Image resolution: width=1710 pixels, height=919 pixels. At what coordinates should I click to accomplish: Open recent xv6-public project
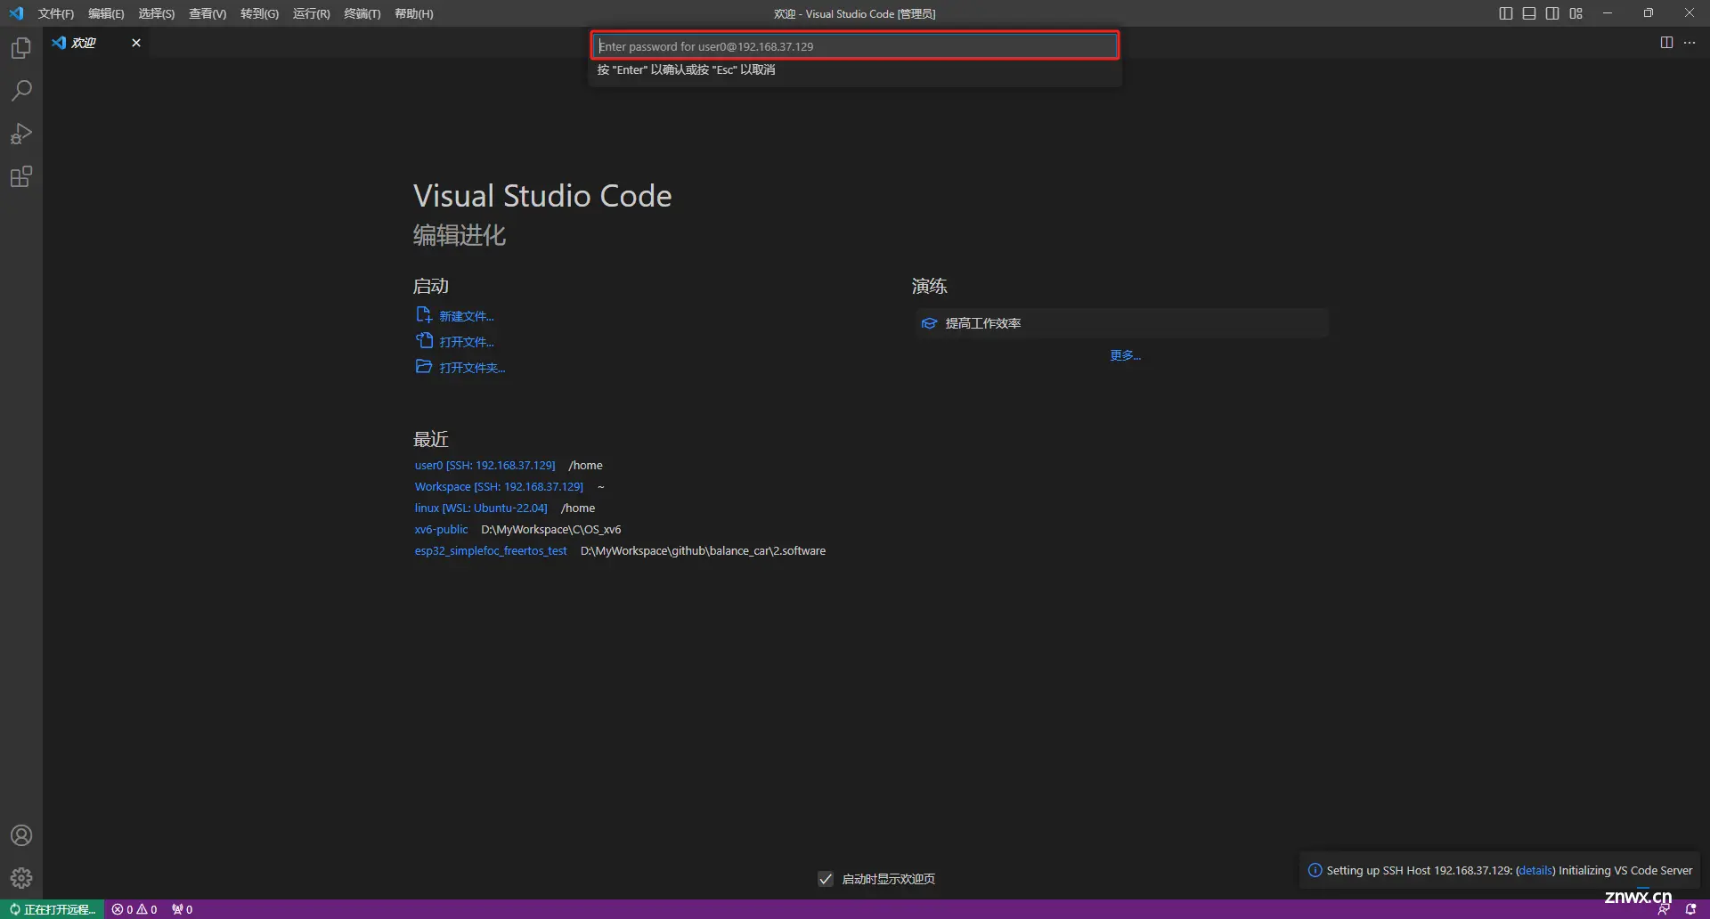point(441,529)
